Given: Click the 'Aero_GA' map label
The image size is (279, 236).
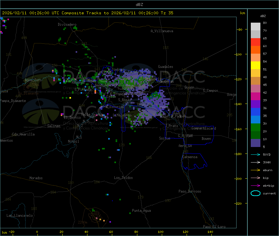Looking at the screenshot, I should point(185,146).
